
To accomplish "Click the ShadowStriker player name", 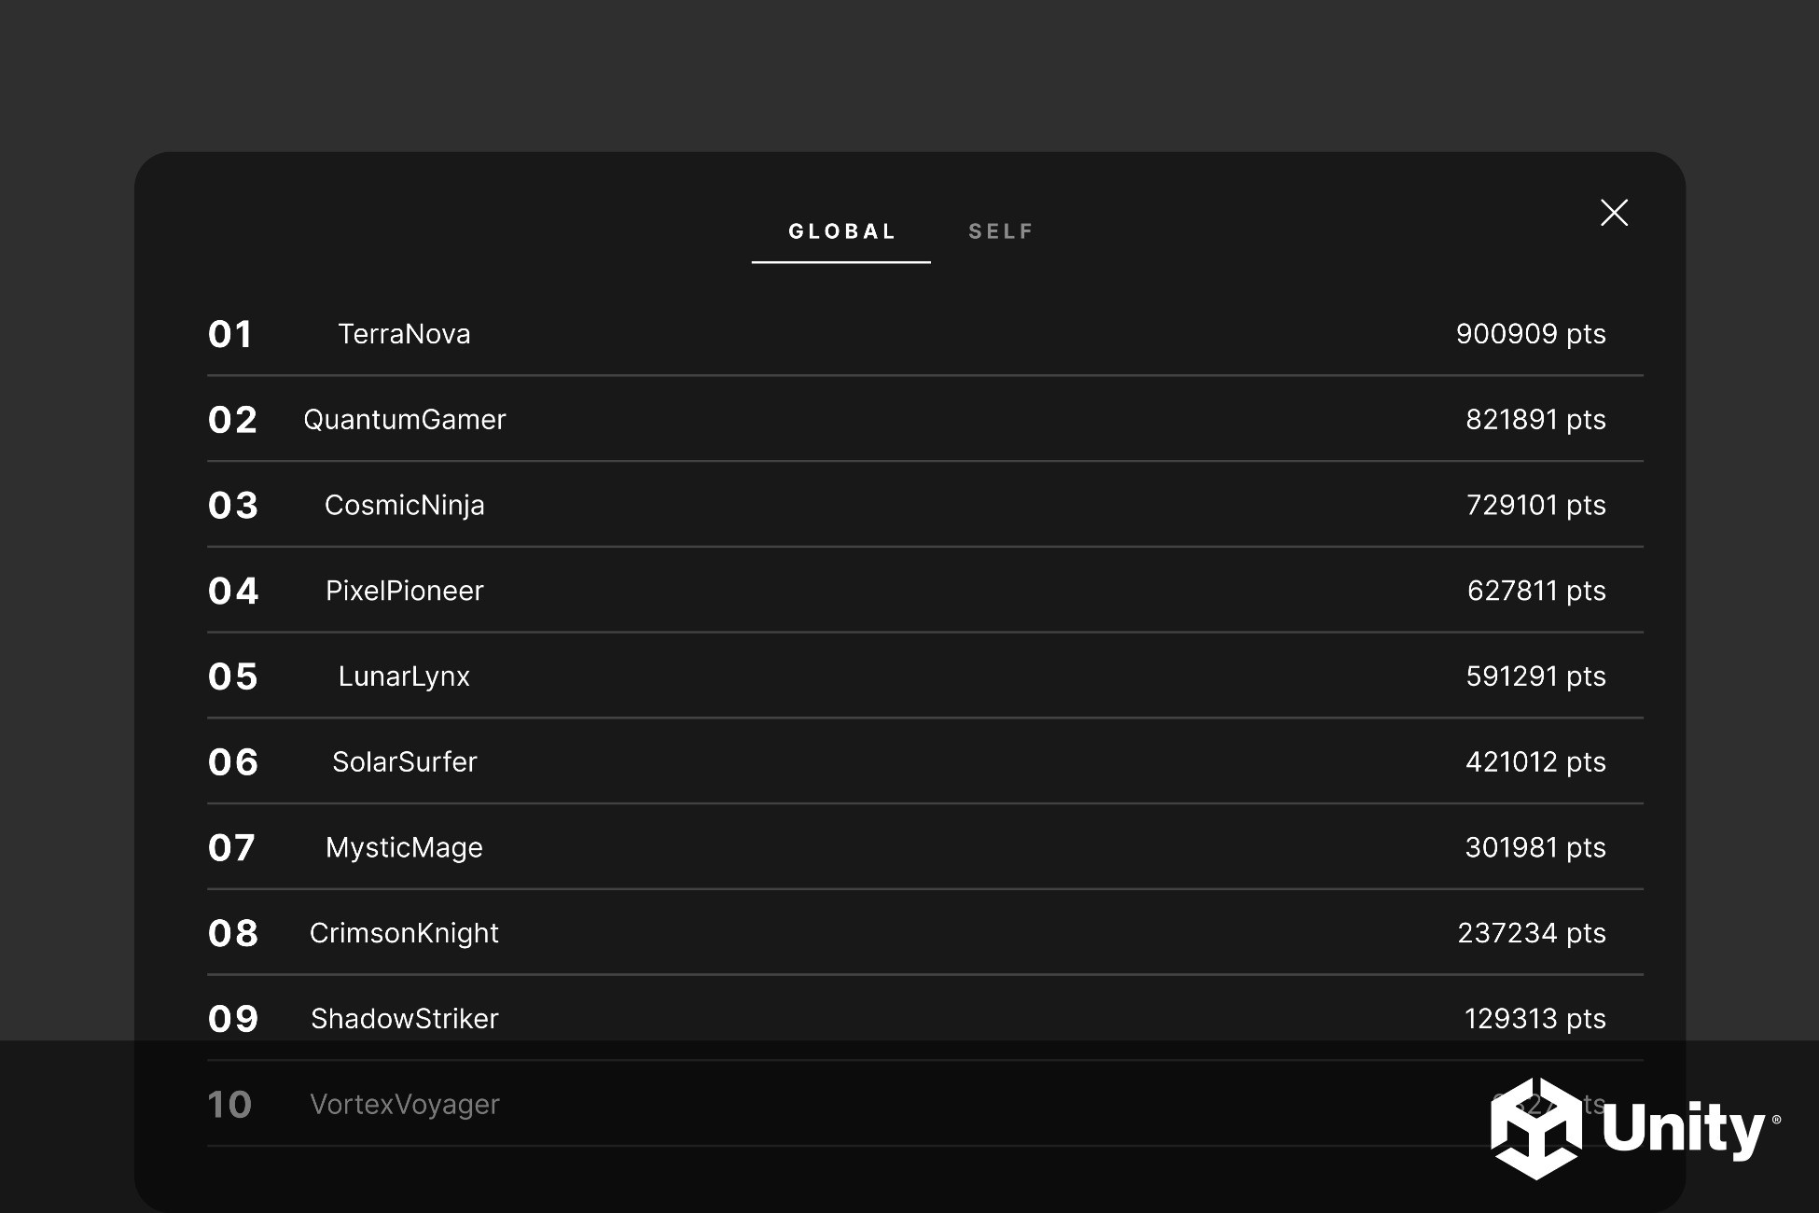I will 404,1019.
